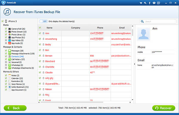
Task: Click the vertical scrollbar thumb of contact list
Action: click(x=132, y=32)
